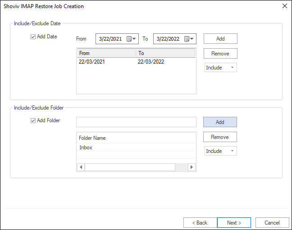
Task: Select the 22/03/2021 row in date list
Action: [x=137, y=62]
